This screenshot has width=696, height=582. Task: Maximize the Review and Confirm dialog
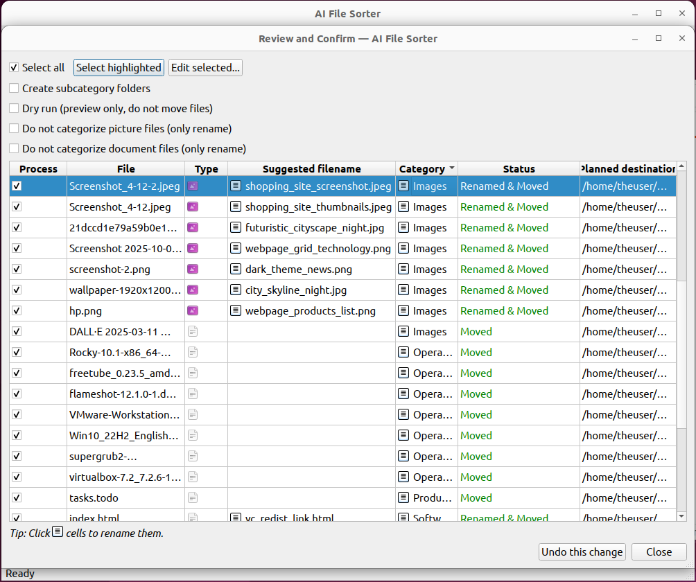click(659, 38)
